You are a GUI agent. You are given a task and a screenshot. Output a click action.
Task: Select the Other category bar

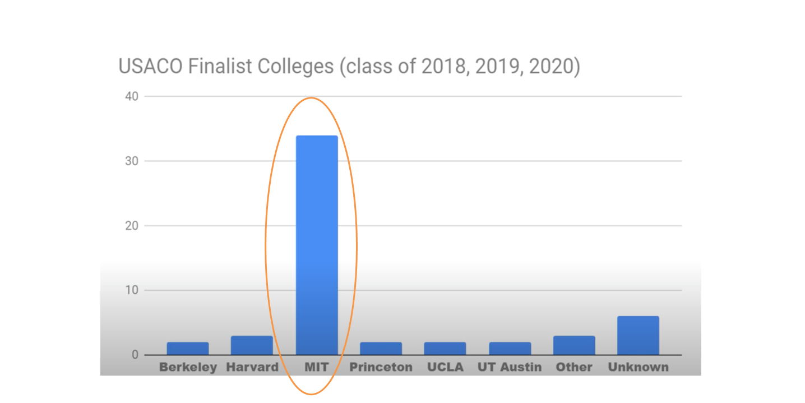[x=574, y=345]
